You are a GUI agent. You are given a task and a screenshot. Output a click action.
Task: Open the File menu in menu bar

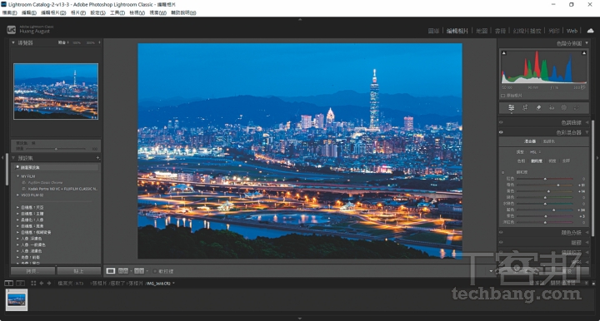click(x=9, y=12)
